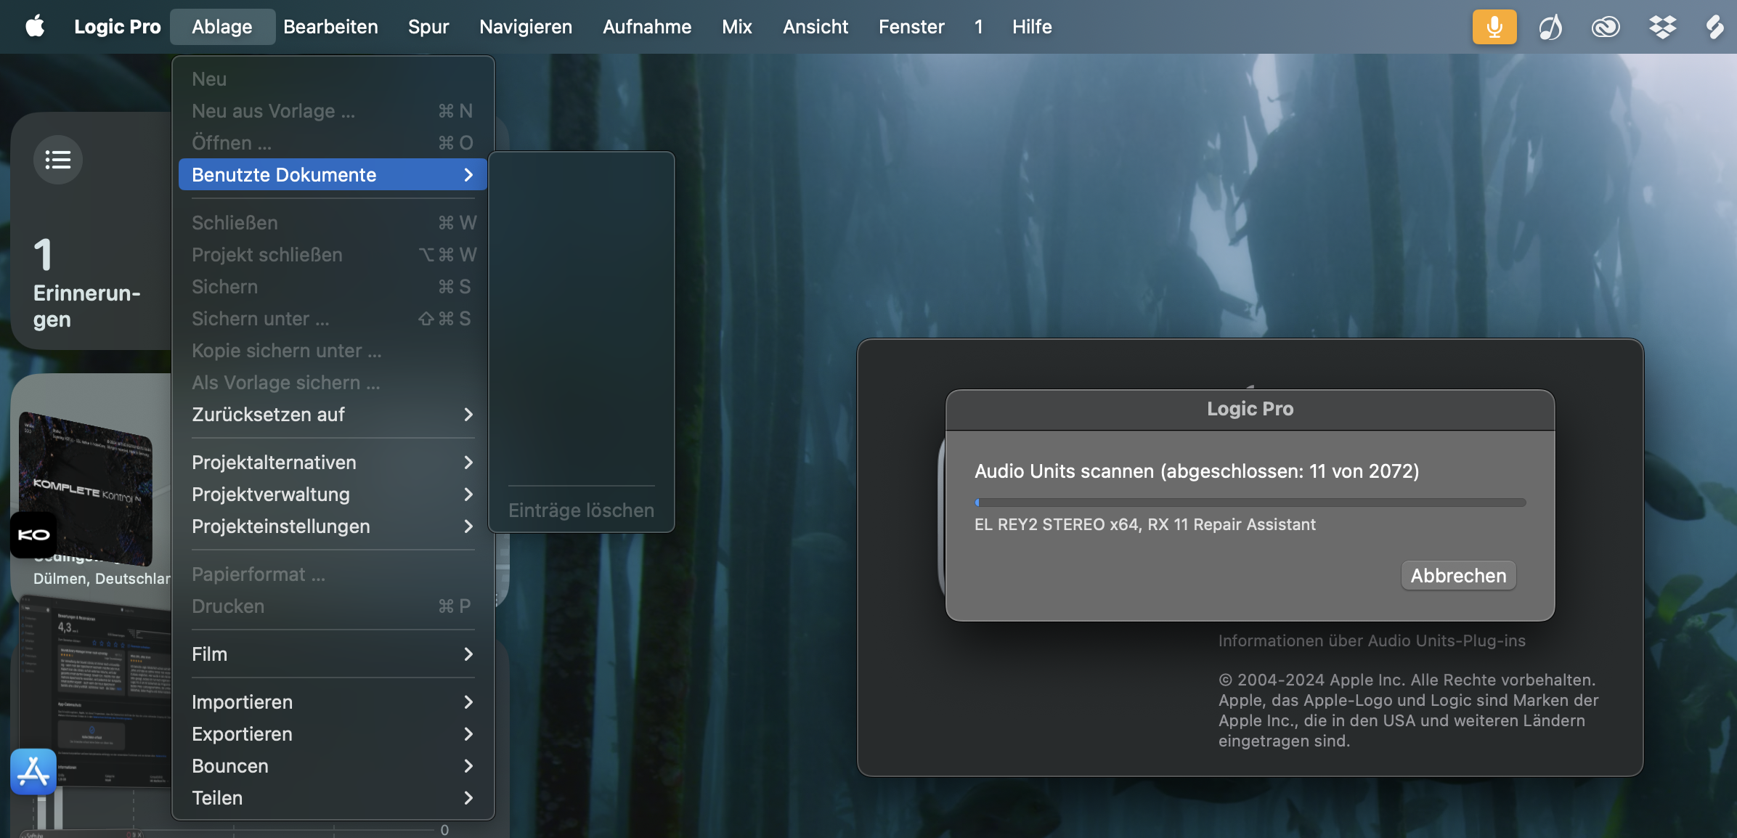Open the Dropbox menu bar icon

(x=1661, y=27)
